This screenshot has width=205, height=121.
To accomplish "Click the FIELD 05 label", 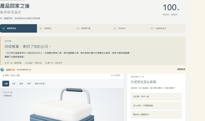I will coord(8,92).
